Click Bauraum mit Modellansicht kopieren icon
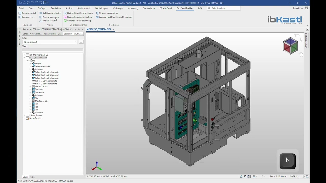 click(x=97, y=17)
